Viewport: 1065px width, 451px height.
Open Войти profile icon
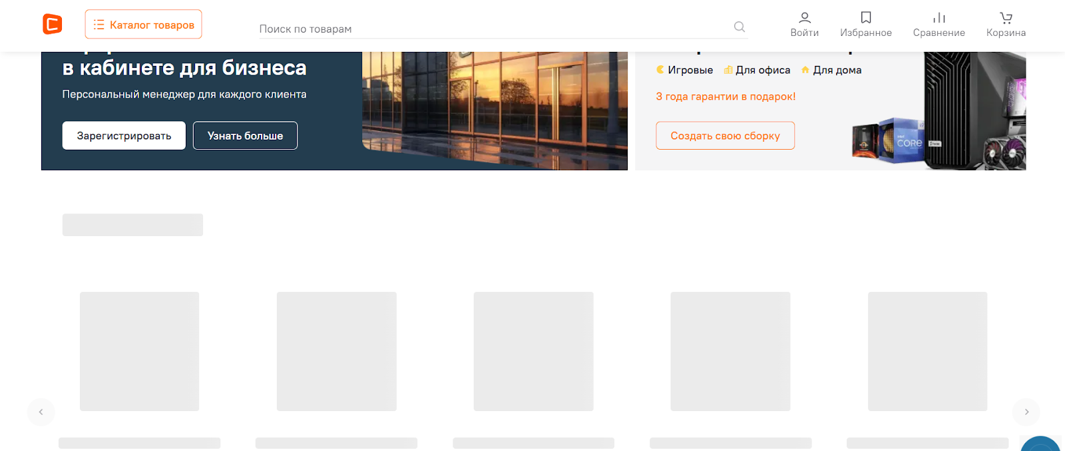pos(804,17)
